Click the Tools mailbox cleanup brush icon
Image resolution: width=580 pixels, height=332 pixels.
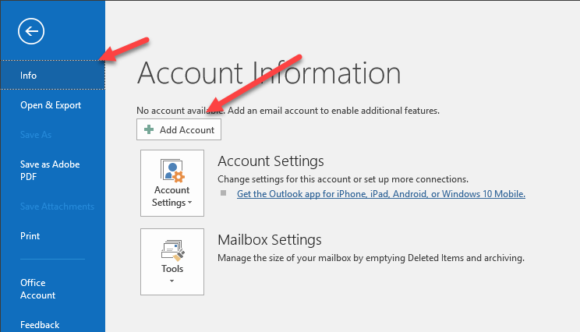173,250
